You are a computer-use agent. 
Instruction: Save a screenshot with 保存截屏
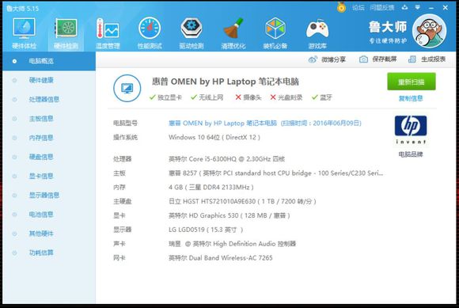pyautogui.click(x=378, y=59)
